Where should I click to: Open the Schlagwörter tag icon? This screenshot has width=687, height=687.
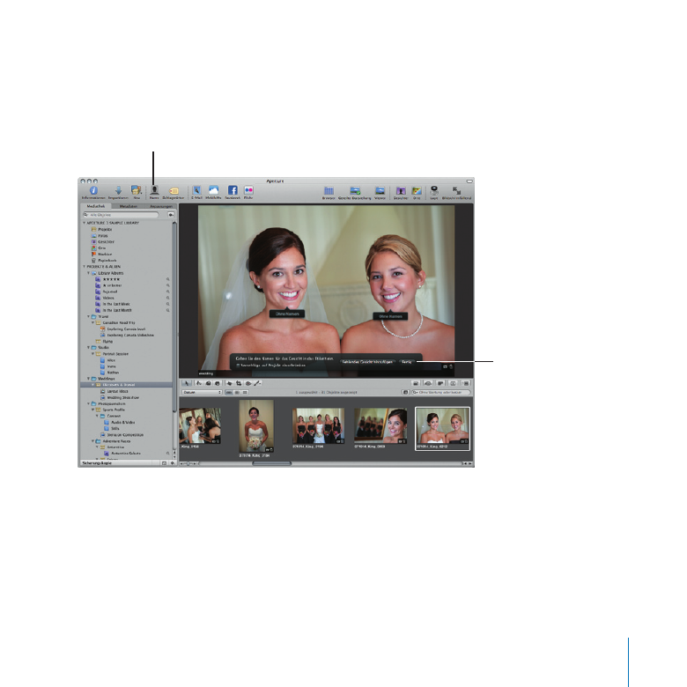pos(174,191)
